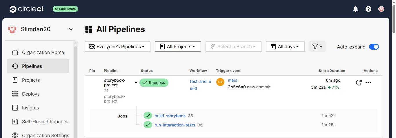396x138 pixels.
Task: Open the All Projects dropdown
Action: click(x=178, y=46)
